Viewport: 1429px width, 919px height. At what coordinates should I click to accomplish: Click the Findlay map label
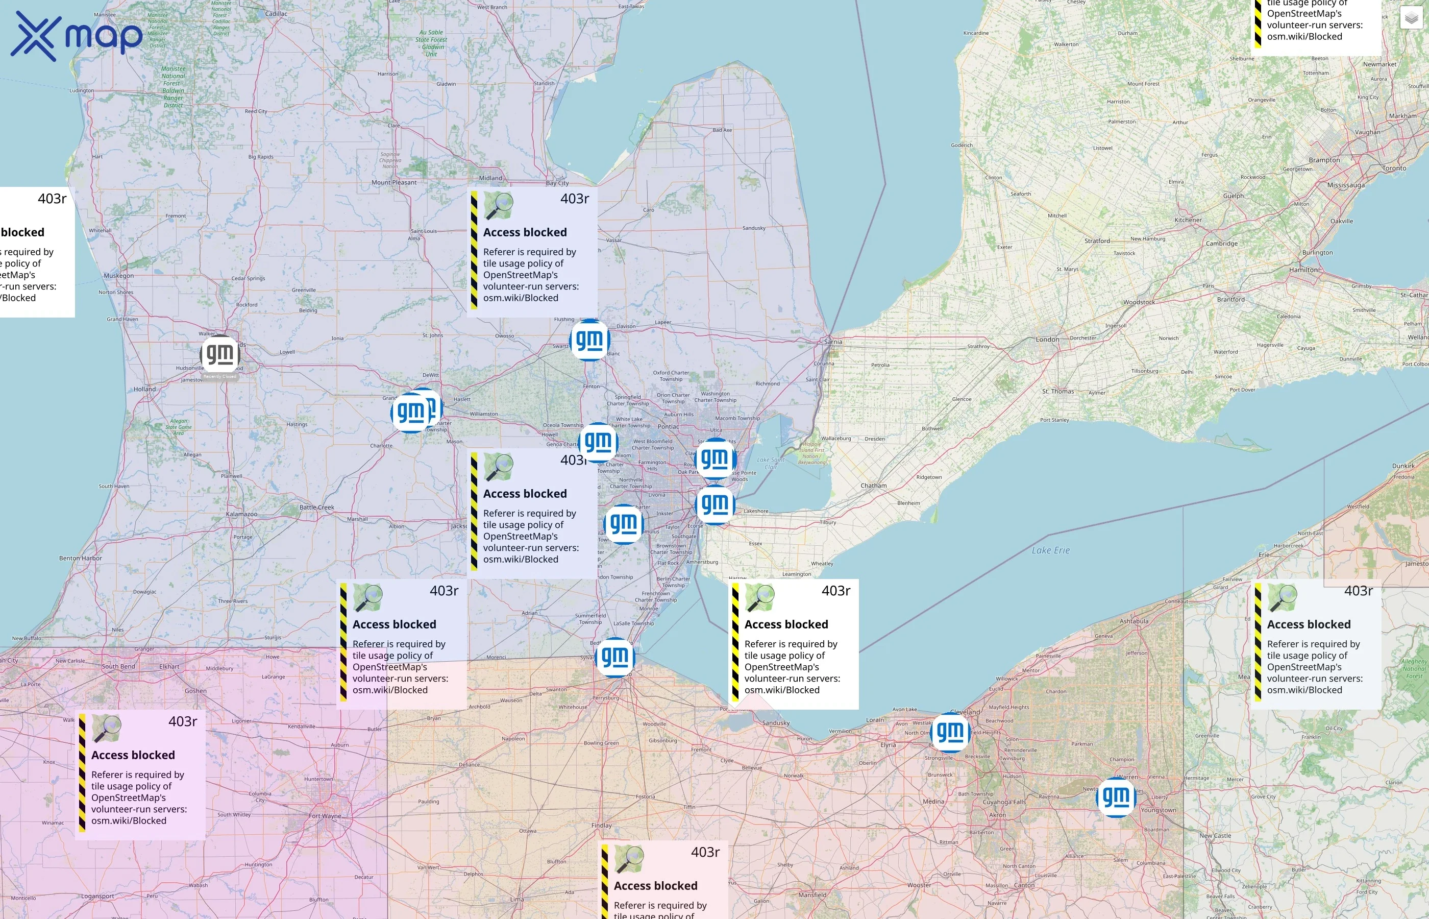[x=601, y=825]
